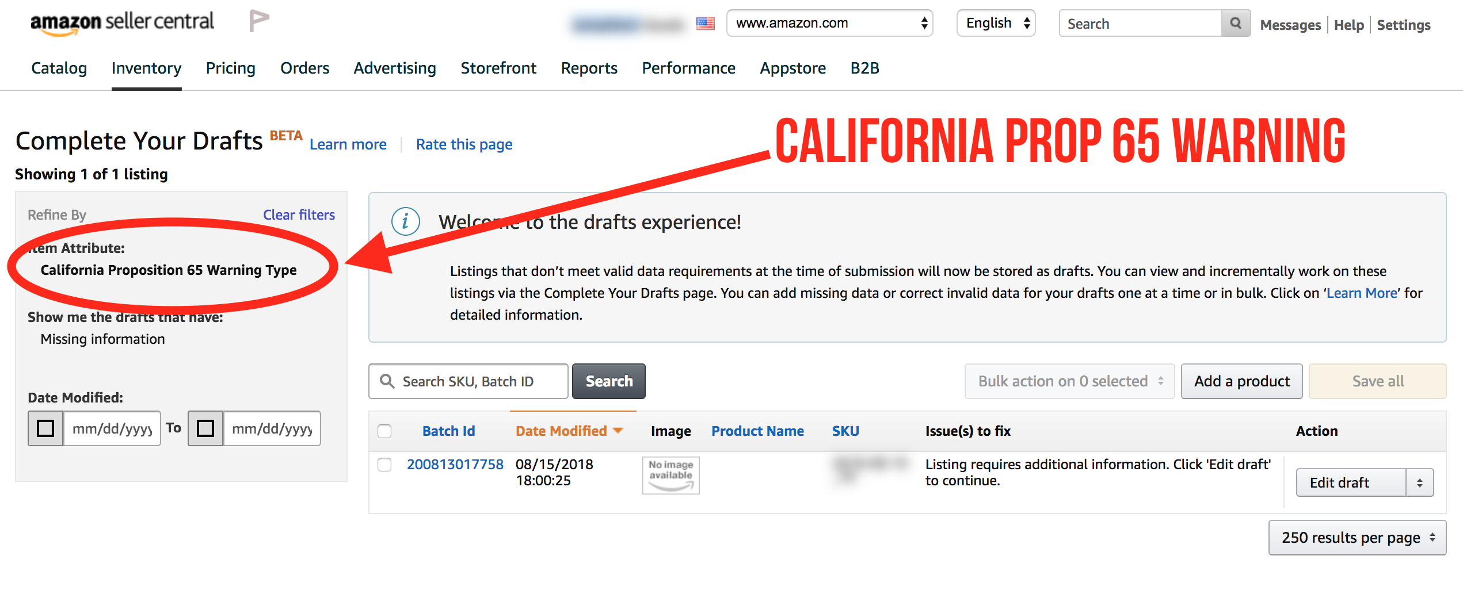Screen dimensions: 1463x598
Task: Open the Reports menu
Action: [589, 68]
